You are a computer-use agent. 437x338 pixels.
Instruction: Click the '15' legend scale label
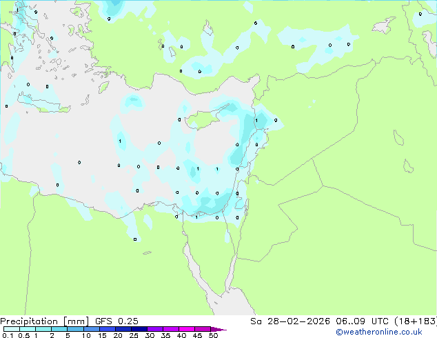pos(102,335)
